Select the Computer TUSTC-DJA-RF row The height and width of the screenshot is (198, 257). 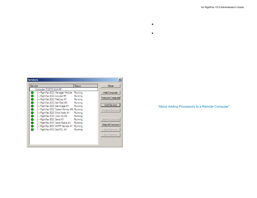pyautogui.click(x=64, y=89)
